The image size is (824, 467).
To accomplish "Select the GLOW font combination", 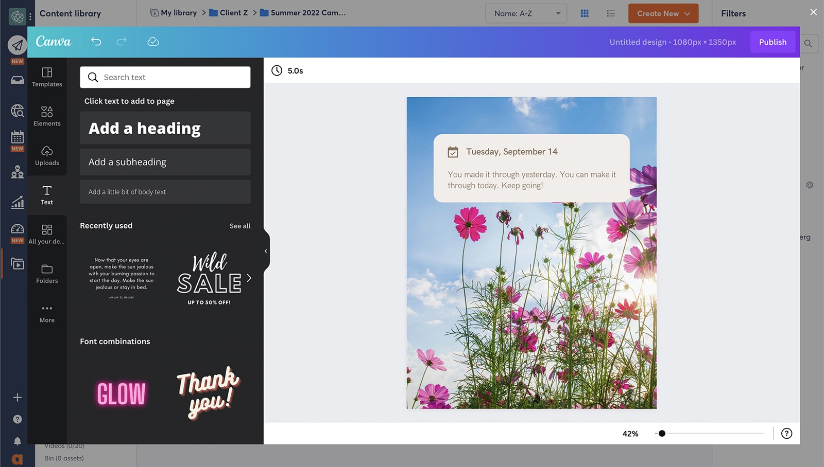I will click(122, 394).
